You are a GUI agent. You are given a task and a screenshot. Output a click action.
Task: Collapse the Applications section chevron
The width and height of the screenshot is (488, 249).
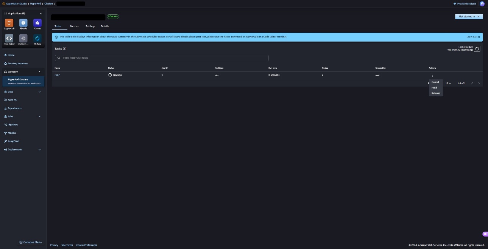pyautogui.click(x=41, y=14)
